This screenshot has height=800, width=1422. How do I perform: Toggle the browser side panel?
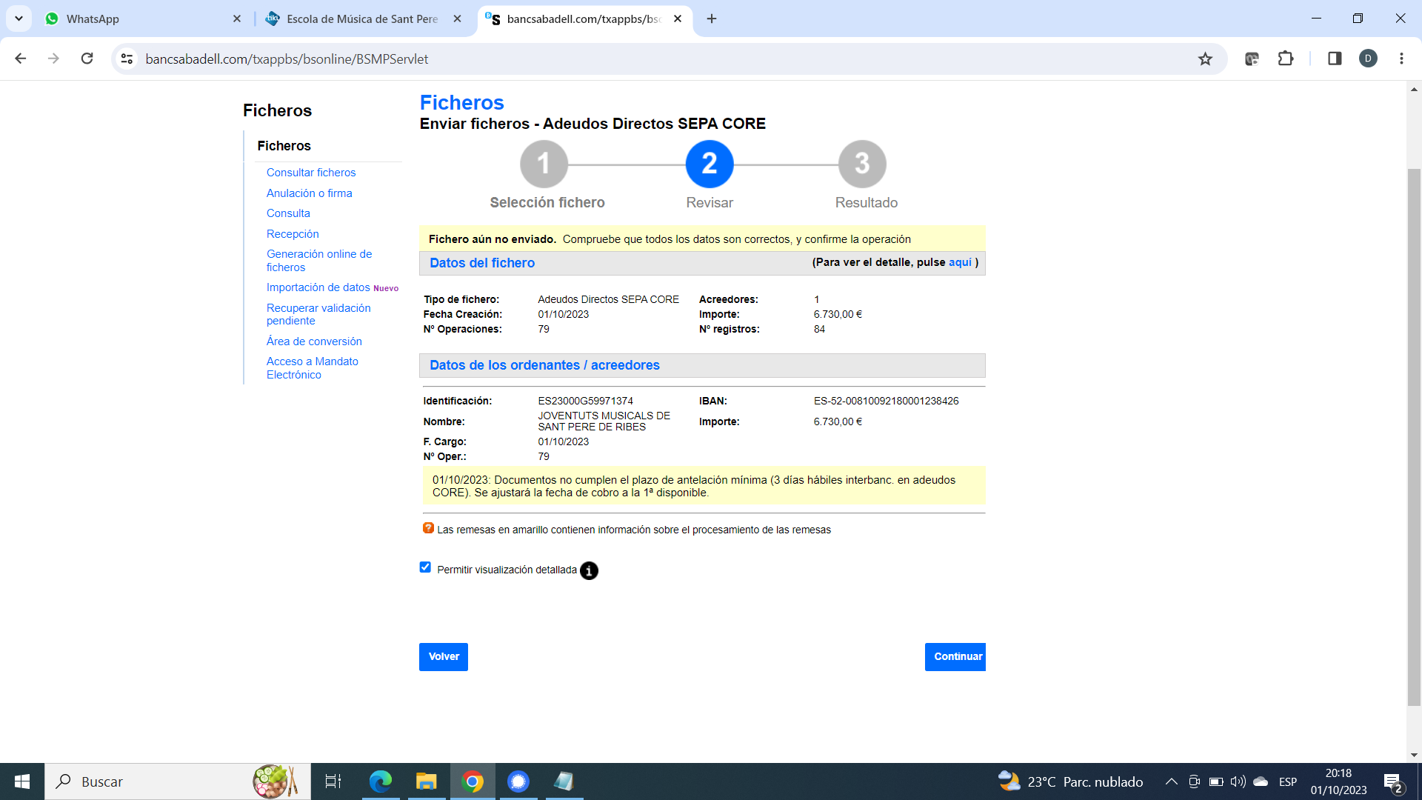pyautogui.click(x=1335, y=59)
